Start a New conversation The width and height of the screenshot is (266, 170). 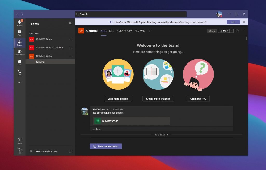106,146
